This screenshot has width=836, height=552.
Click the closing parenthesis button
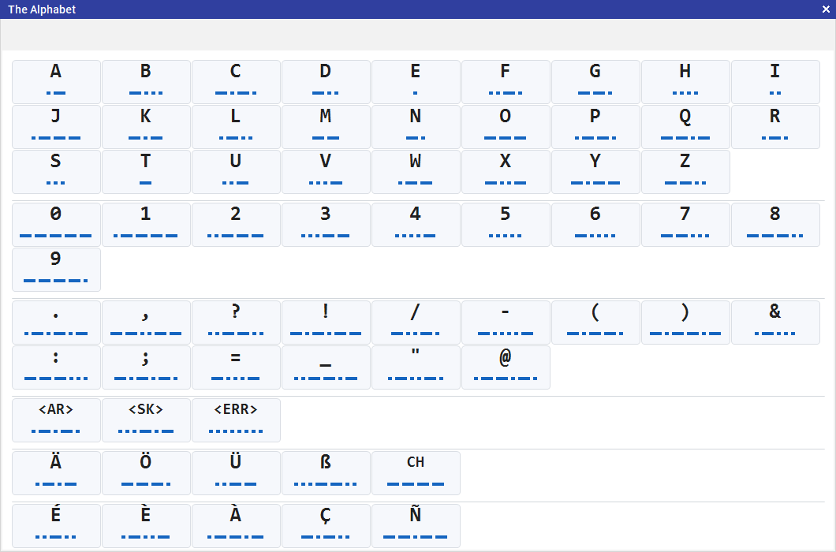685,323
